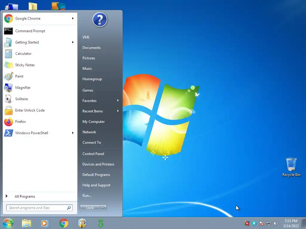Image resolution: width=306 pixels, height=229 pixels.
Task: Open Windows PowerShell icon
Action: 8,133
